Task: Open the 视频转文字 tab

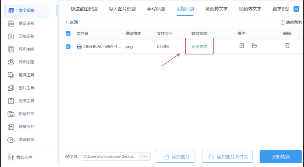Action: 250,9
